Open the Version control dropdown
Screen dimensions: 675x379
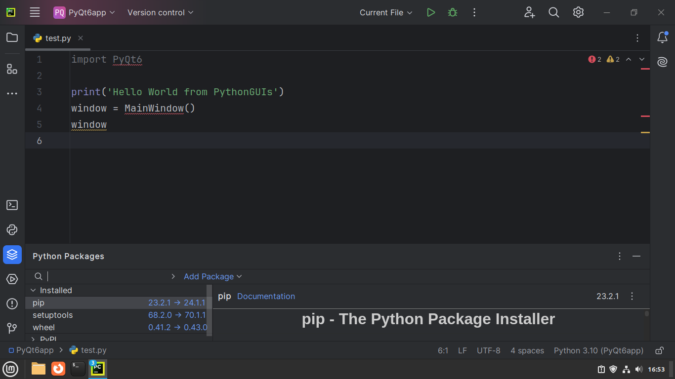(x=161, y=12)
